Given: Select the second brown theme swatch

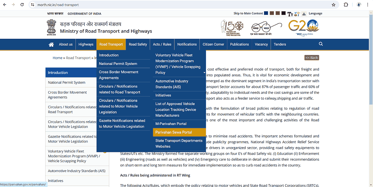Looking at the screenshot, I should pyautogui.click(x=278, y=13).
